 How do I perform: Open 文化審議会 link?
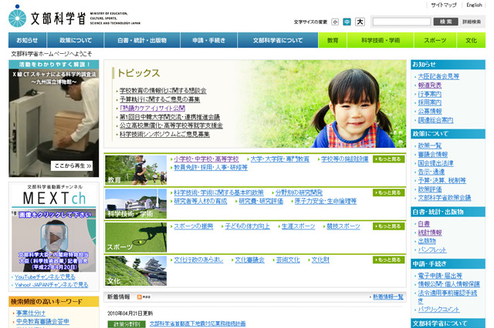pos(249,259)
